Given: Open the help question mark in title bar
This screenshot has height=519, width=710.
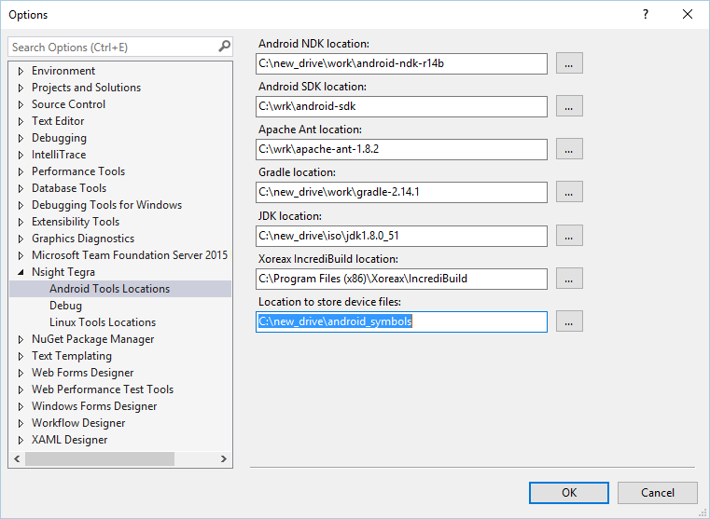Looking at the screenshot, I should [x=646, y=15].
